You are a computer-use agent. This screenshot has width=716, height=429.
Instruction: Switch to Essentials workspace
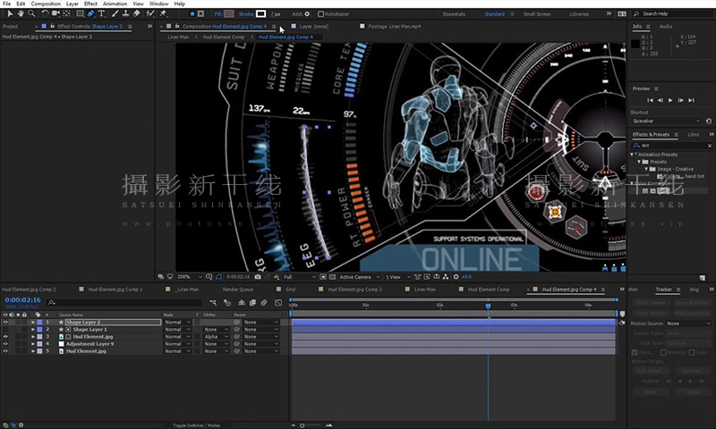[x=454, y=14]
